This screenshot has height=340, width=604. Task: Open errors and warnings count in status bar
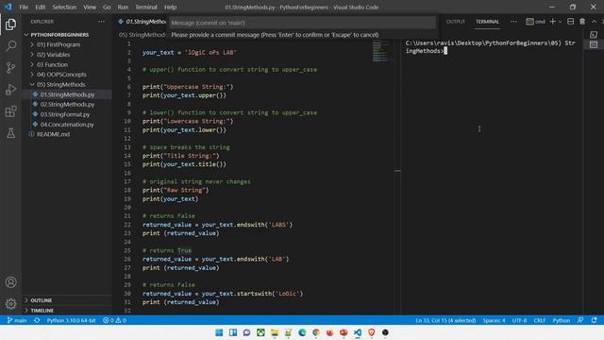pyautogui.click(x=114, y=320)
